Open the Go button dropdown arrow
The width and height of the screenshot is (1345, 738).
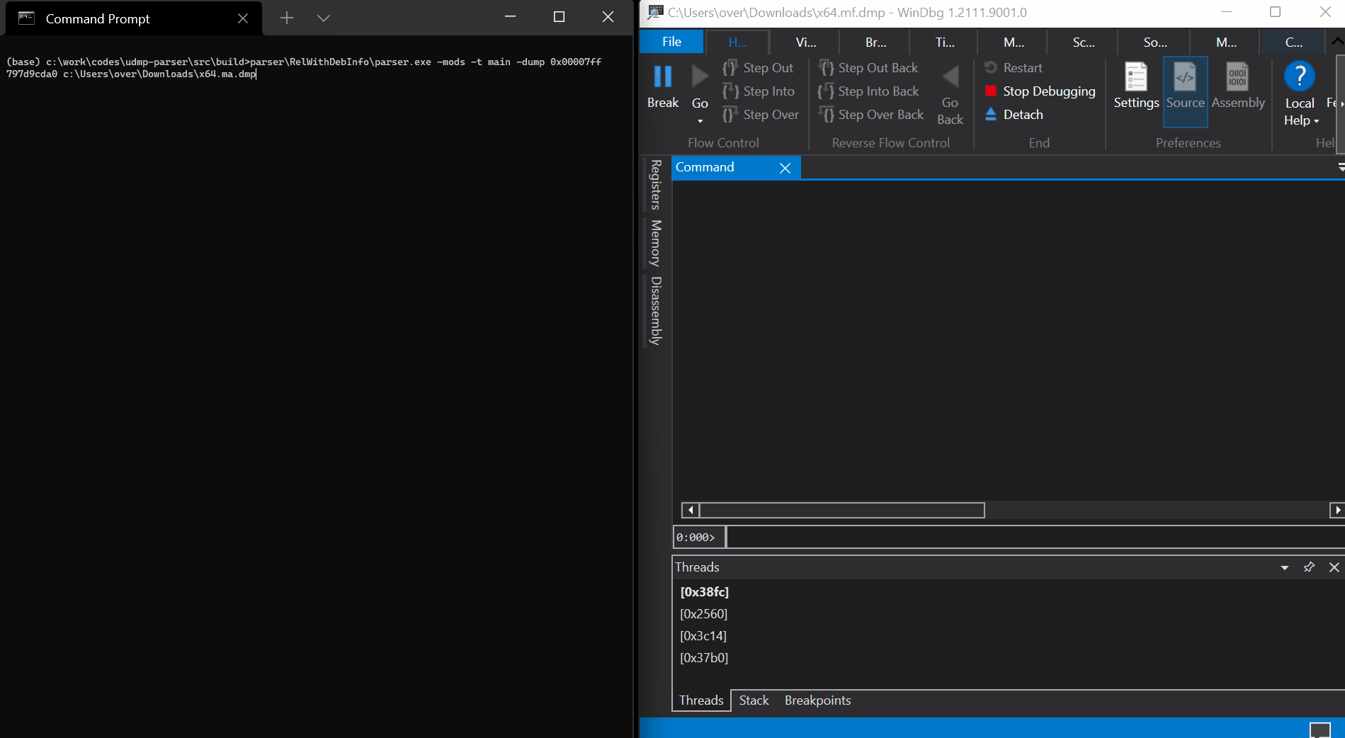click(x=699, y=121)
